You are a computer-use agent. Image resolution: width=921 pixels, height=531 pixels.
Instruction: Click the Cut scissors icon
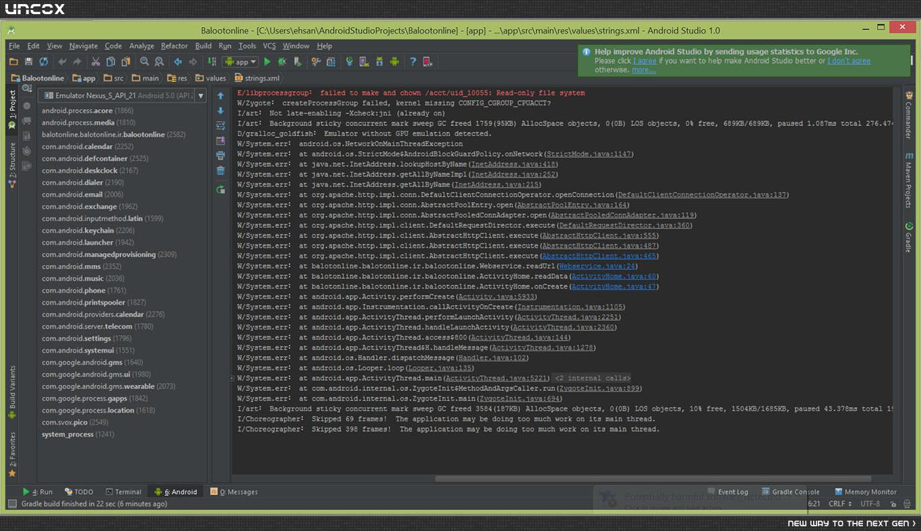pyautogui.click(x=96, y=62)
